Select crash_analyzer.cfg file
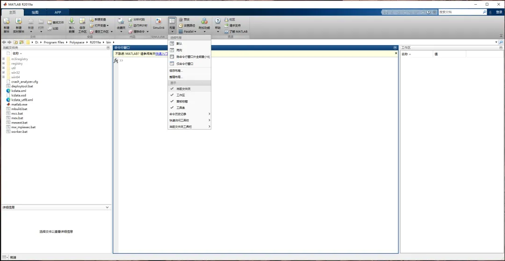This screenshot has height=261, width=505. 24,82
